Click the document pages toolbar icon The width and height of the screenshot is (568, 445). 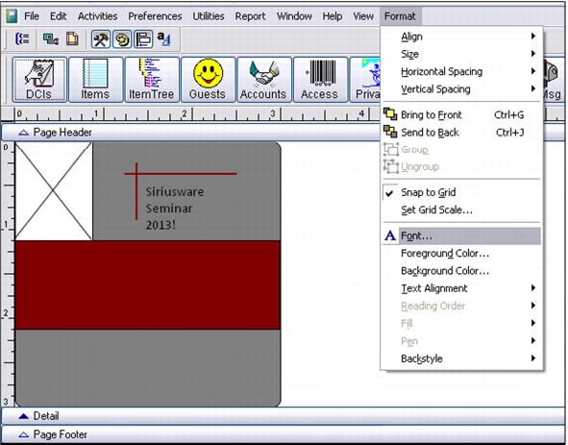point(72,38)
